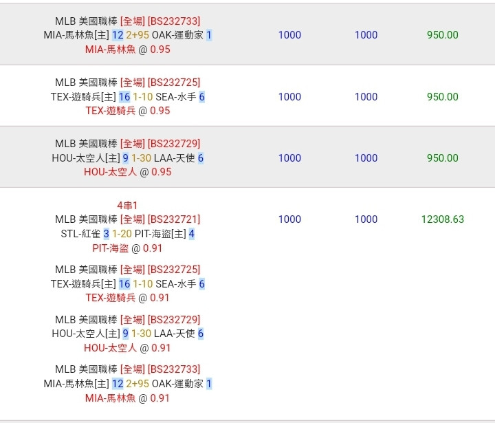This screenshot has width=495, height=423.
Task: Open BS232725 in the TEX single-bet row
Action: 174,83
